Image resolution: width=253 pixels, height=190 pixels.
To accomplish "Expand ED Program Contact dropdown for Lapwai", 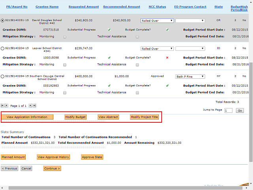I will click(190, 49).
